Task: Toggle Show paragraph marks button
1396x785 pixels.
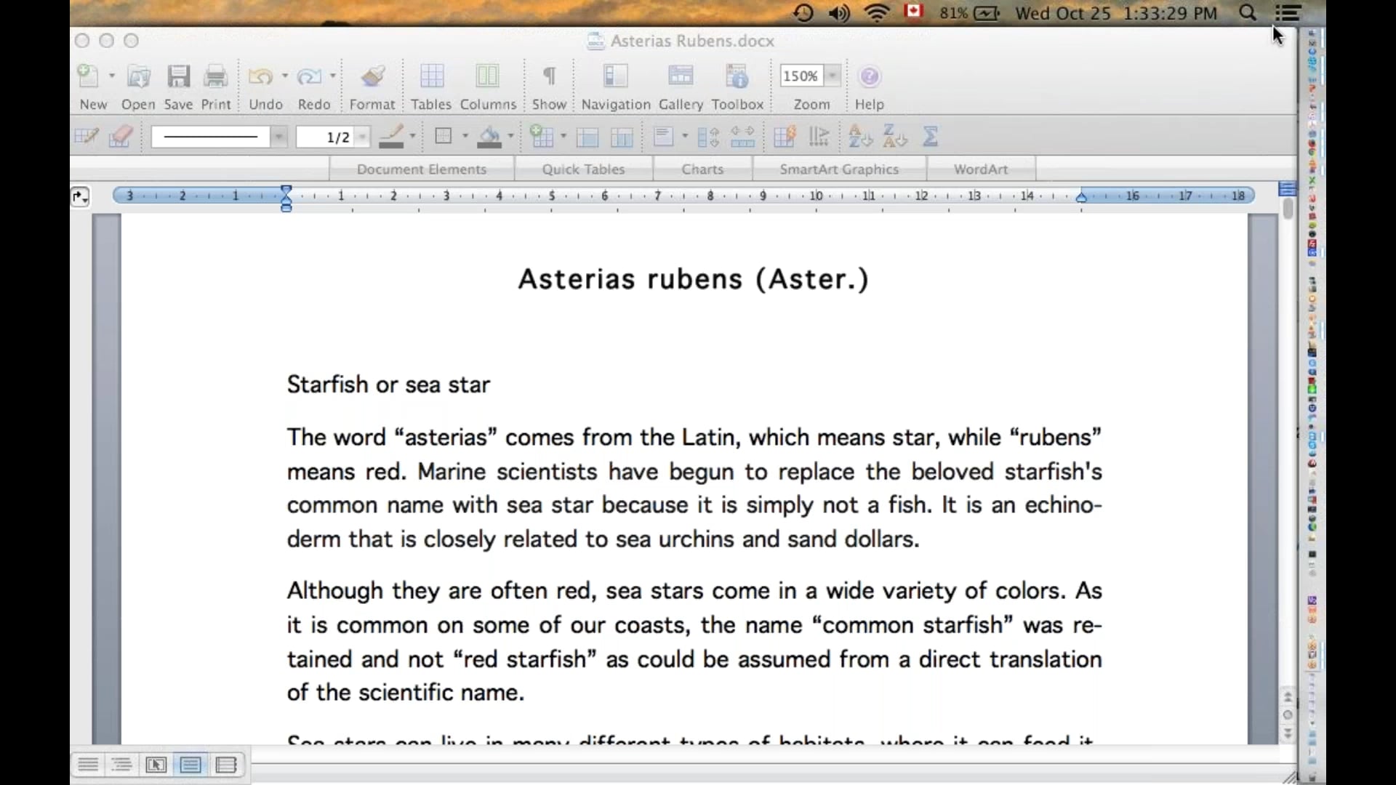Action: click(x=549, y=77)
